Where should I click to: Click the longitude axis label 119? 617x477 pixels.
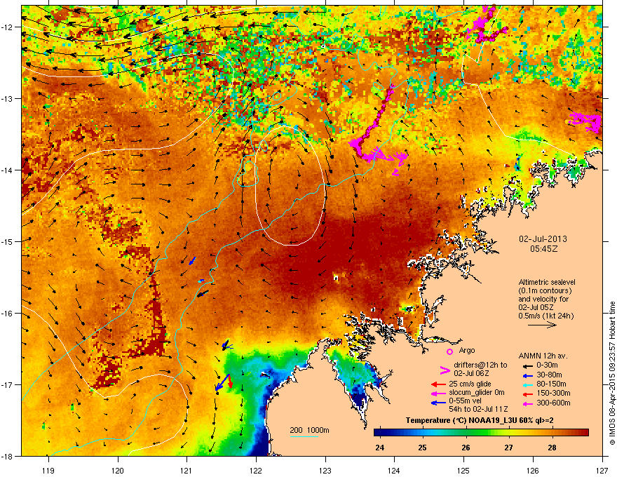coord(48,470)
